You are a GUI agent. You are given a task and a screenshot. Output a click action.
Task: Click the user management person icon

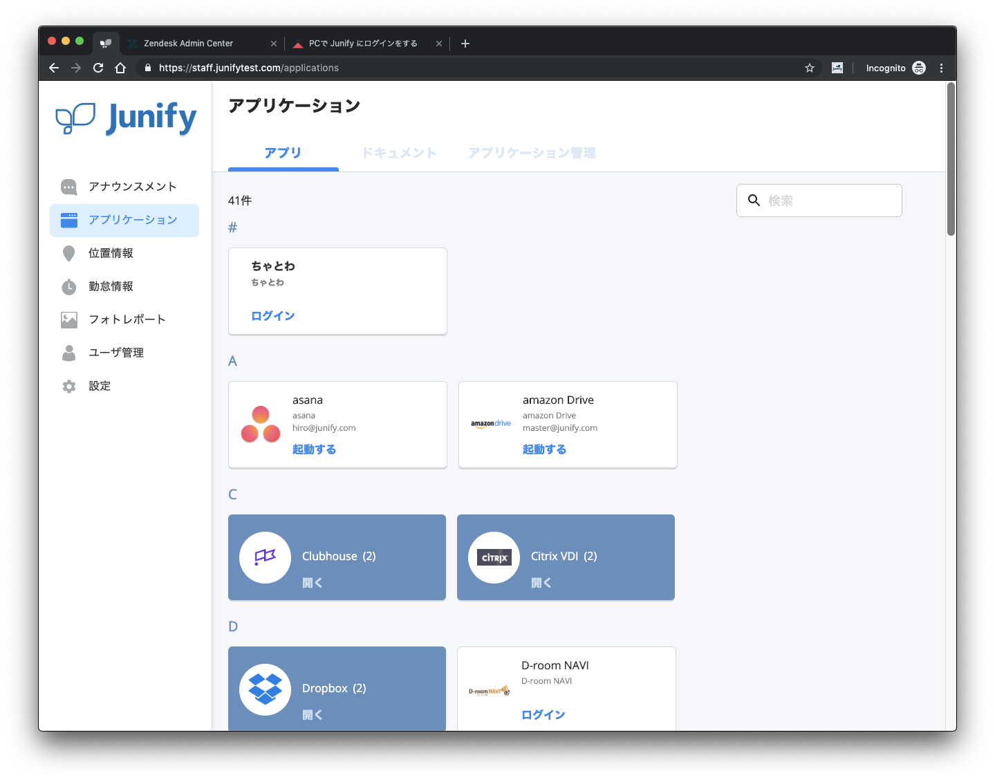(x=69, y=353)
